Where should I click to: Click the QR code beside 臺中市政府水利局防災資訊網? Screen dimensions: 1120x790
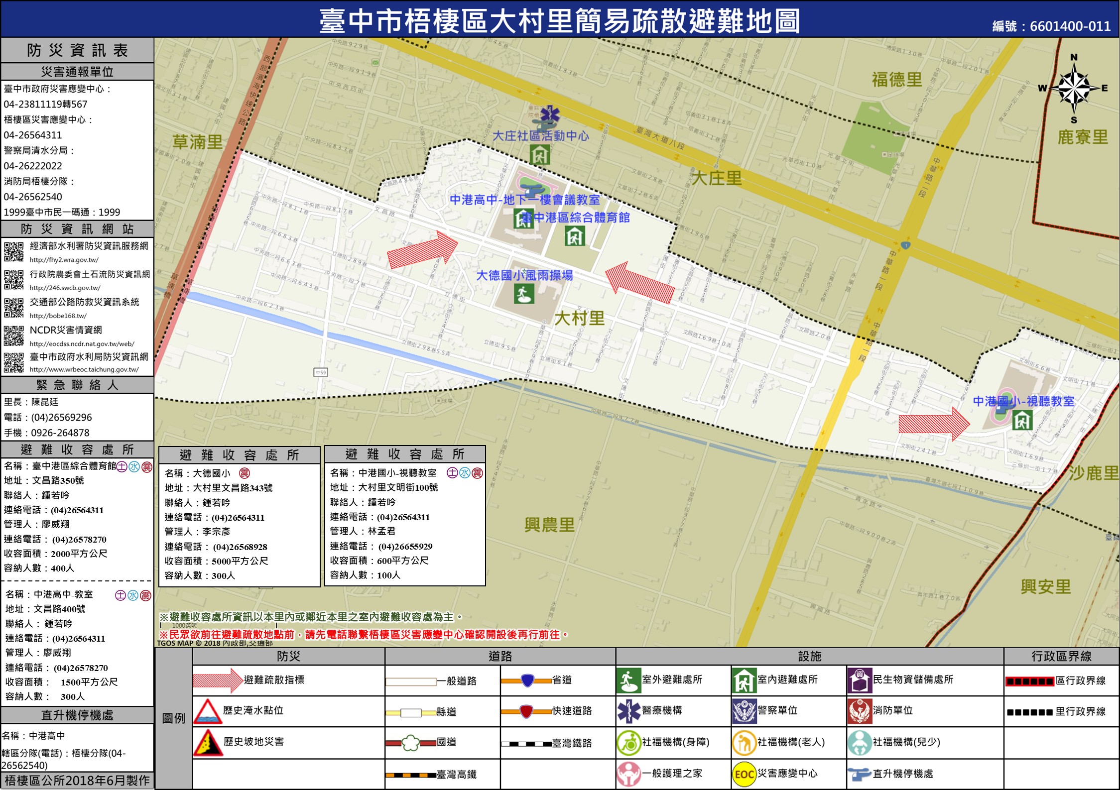(x=13, y=362)
